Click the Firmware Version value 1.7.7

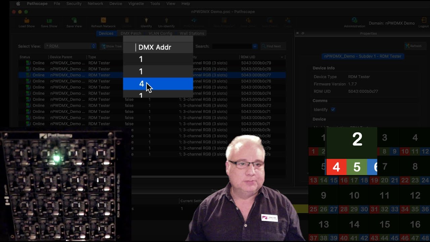352,84
